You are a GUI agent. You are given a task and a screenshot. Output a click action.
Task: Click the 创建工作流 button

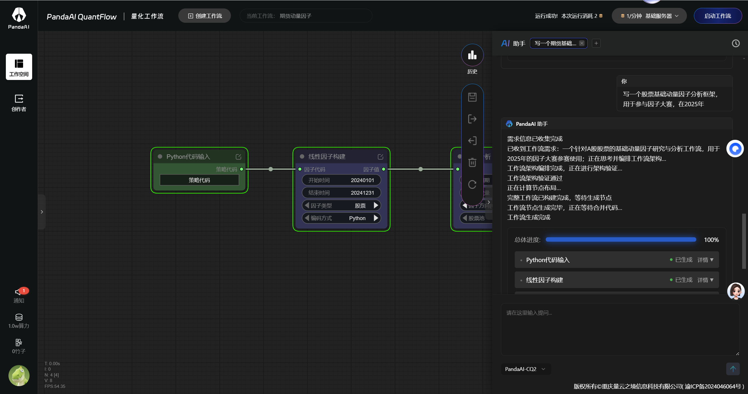click(x=205, y=16)
